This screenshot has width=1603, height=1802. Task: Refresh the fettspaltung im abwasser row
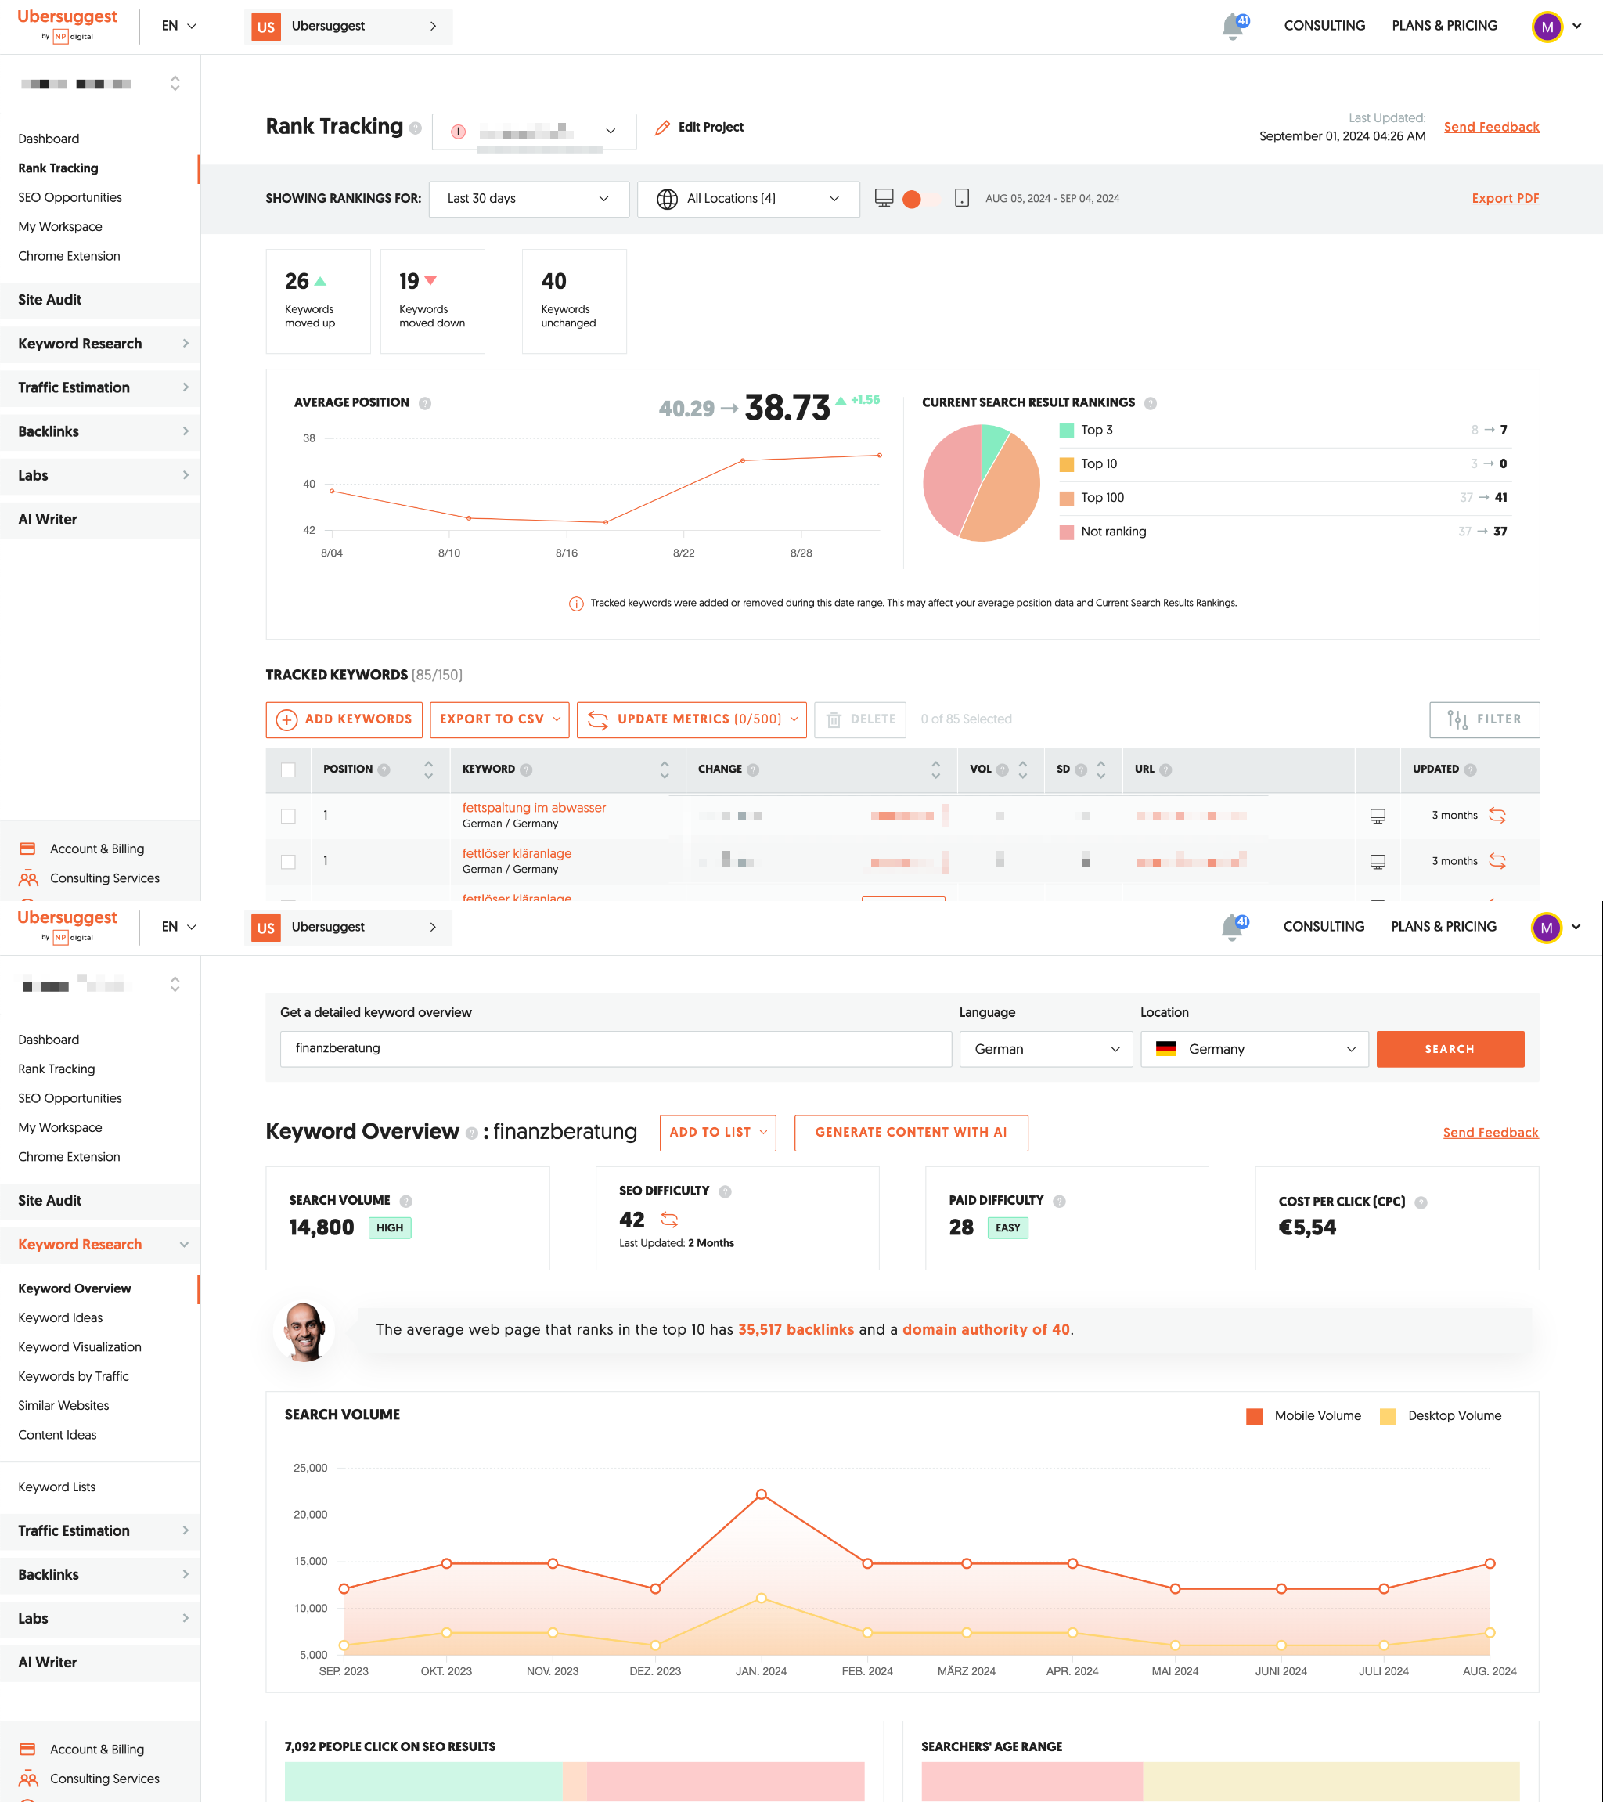(1497, 816)
